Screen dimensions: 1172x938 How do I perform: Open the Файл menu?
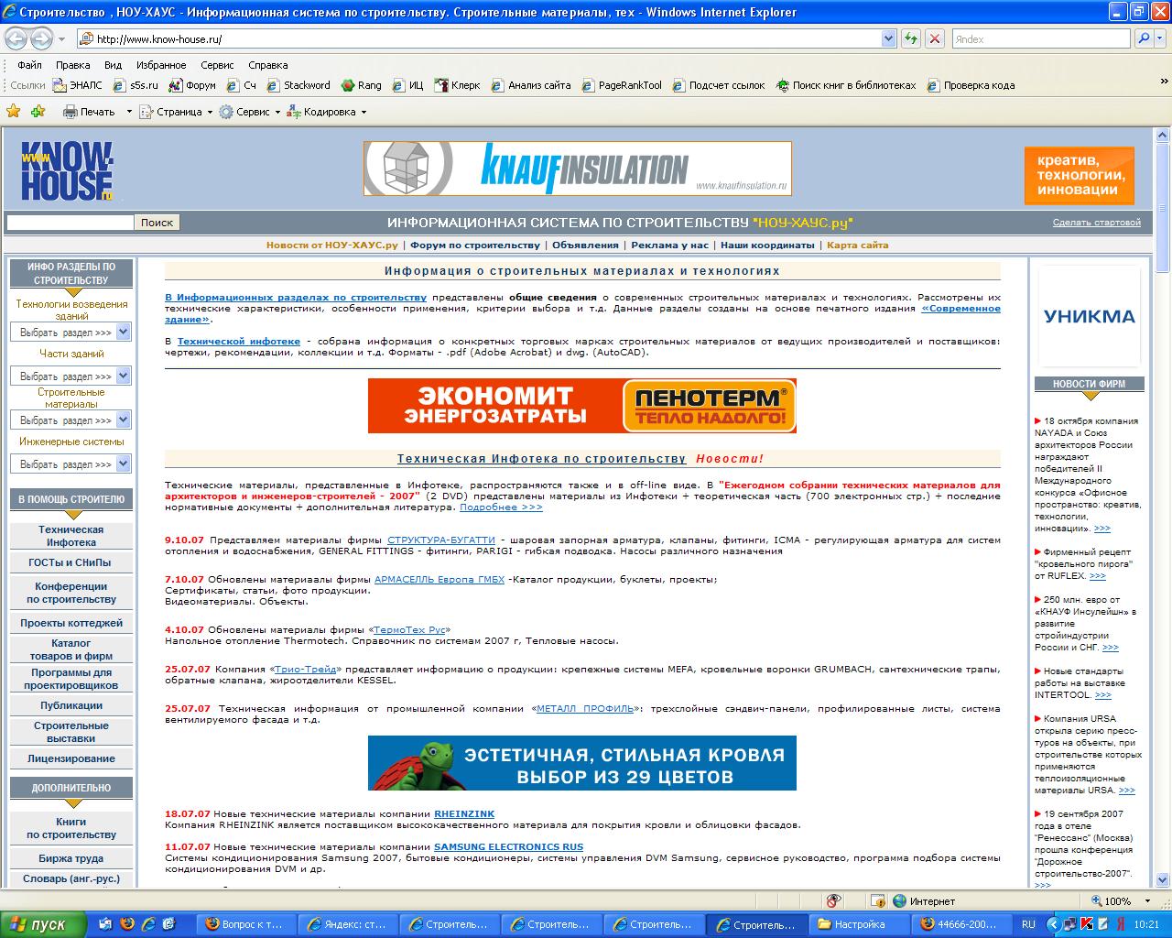pos(29,65)
